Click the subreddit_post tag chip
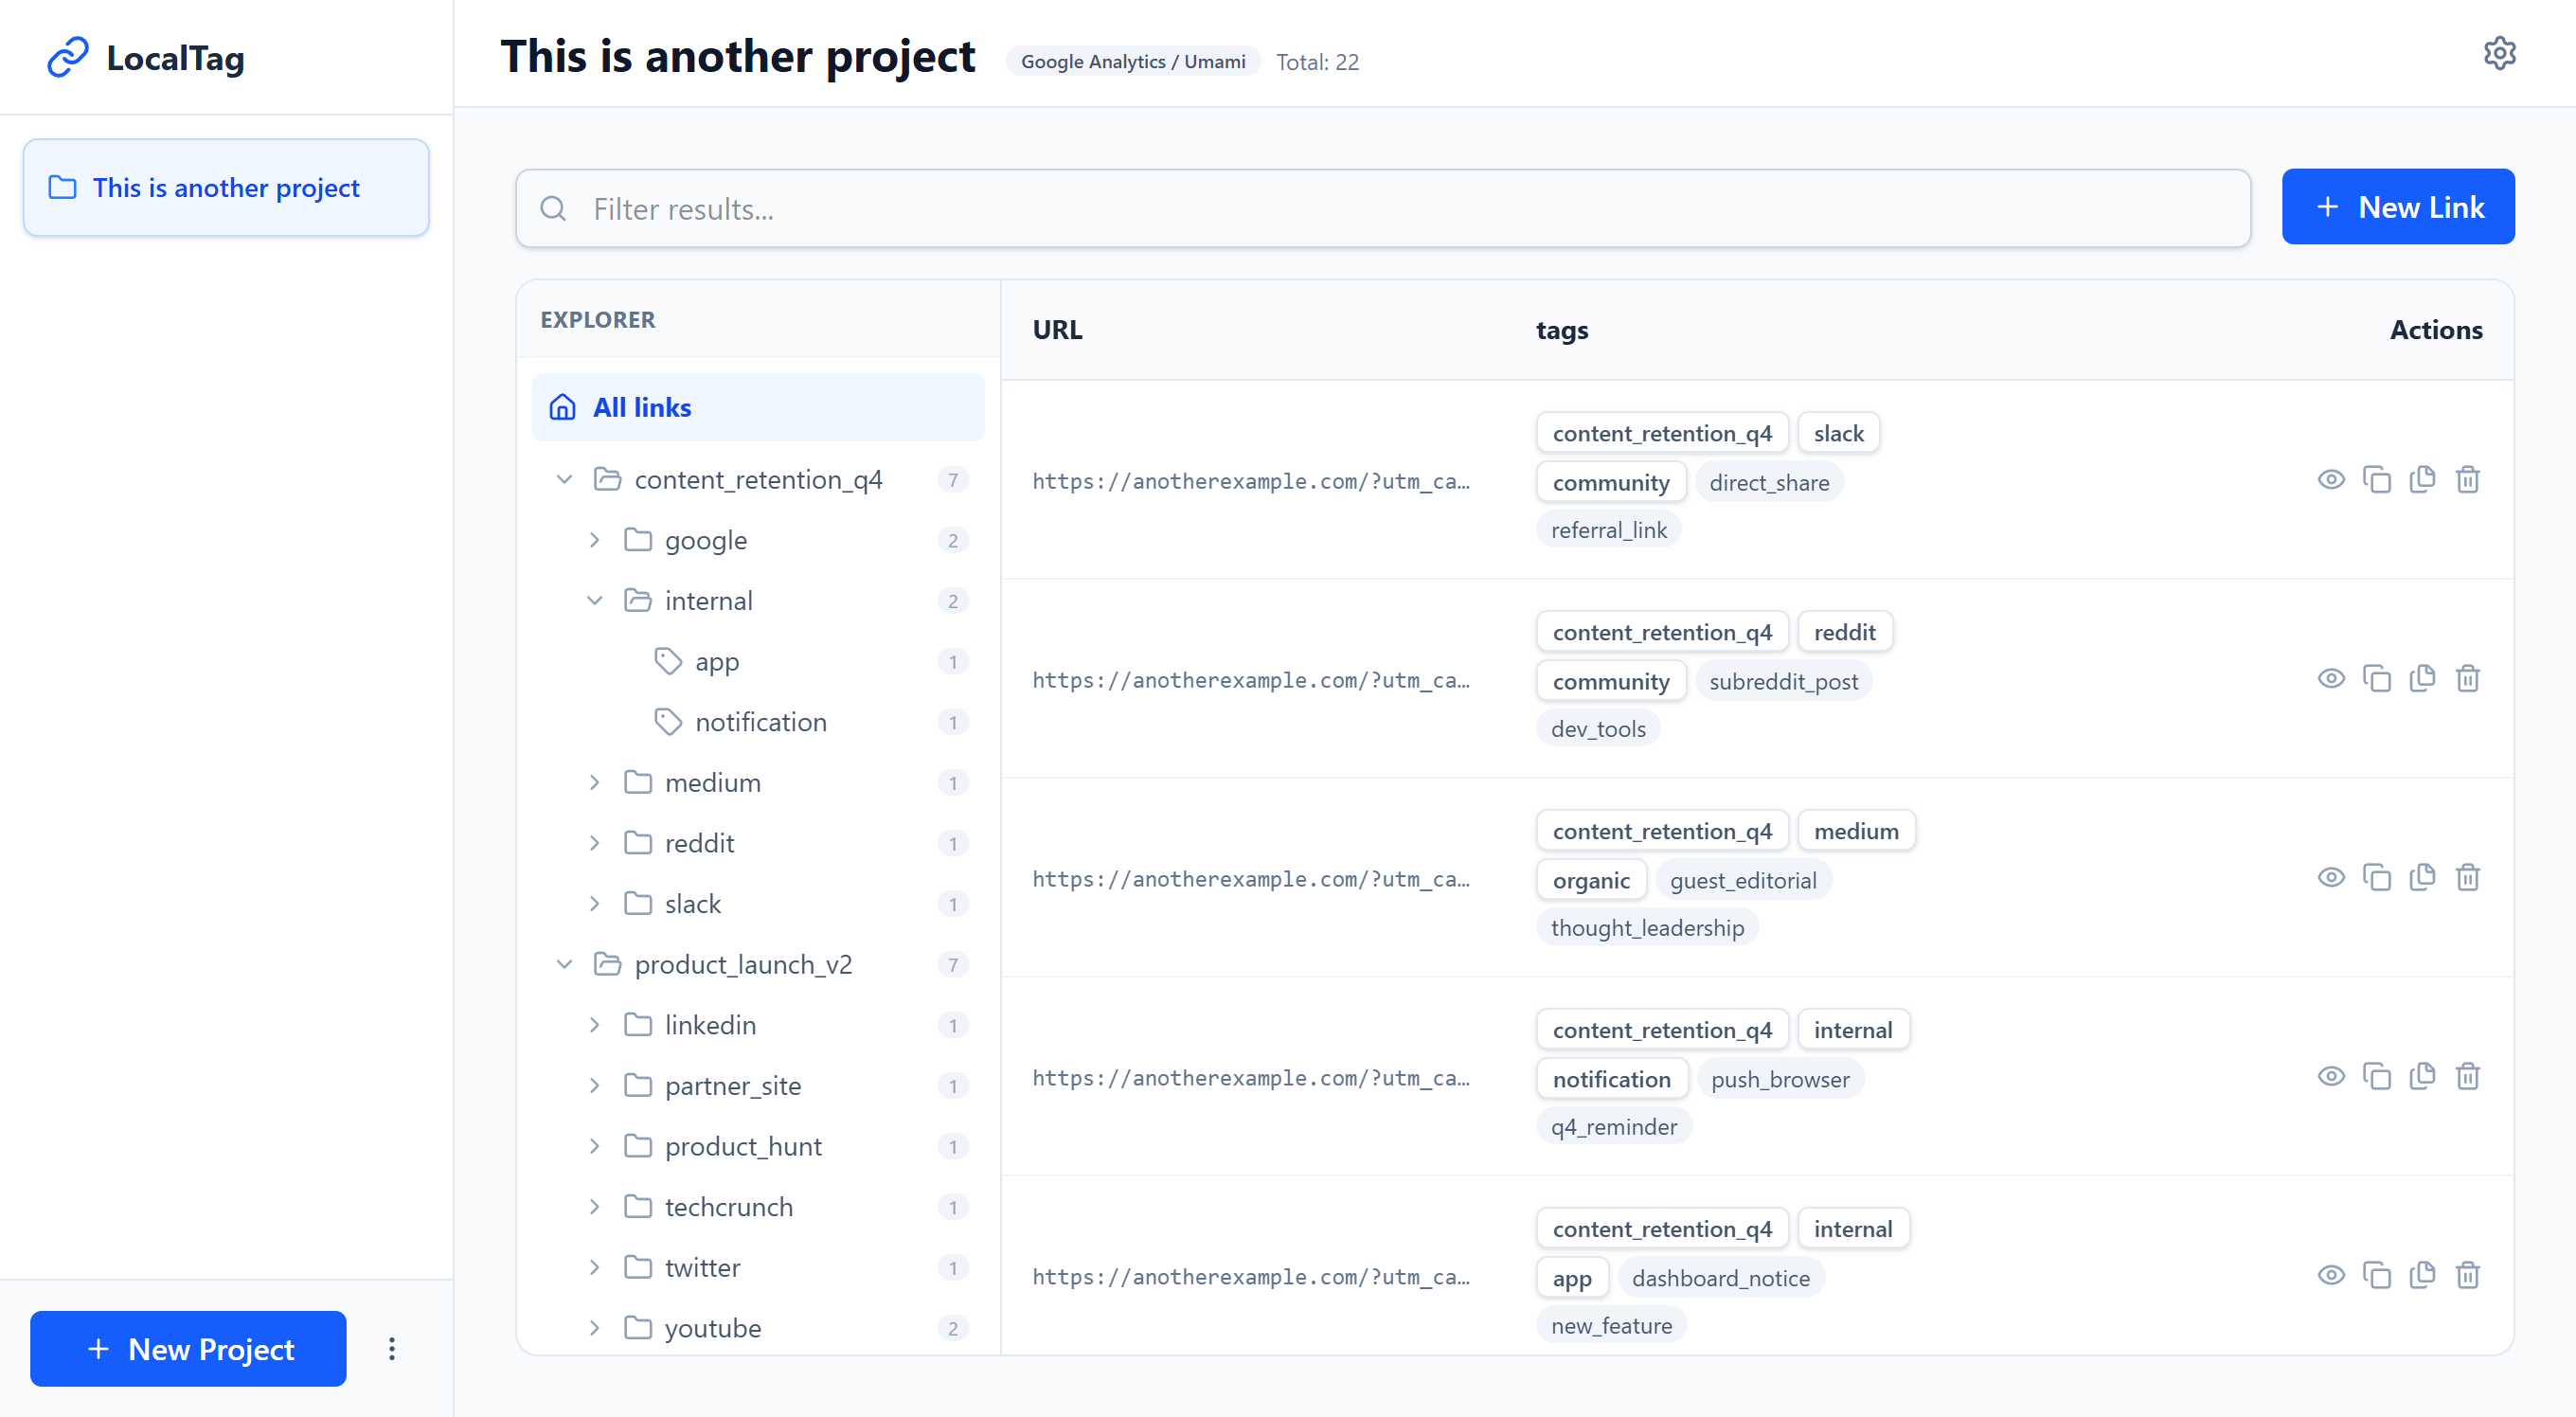The image size is (2576, 1417). [x=1783, y=681]
